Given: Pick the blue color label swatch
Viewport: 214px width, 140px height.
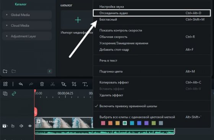Looking at the screenshot, I should click(x=139, y=123).
